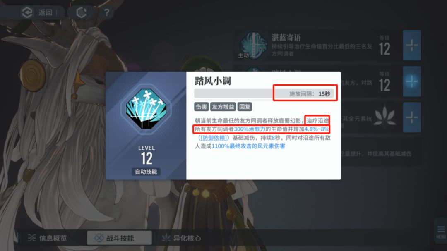Screen dimensions: 447x251
Task: Click the question mark help icon
Action: 107,12
